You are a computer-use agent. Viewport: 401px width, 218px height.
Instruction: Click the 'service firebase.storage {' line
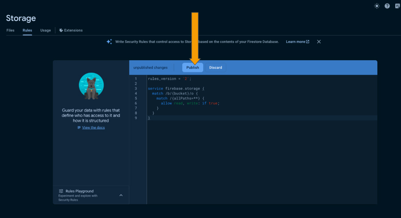(x=176, y=89)
